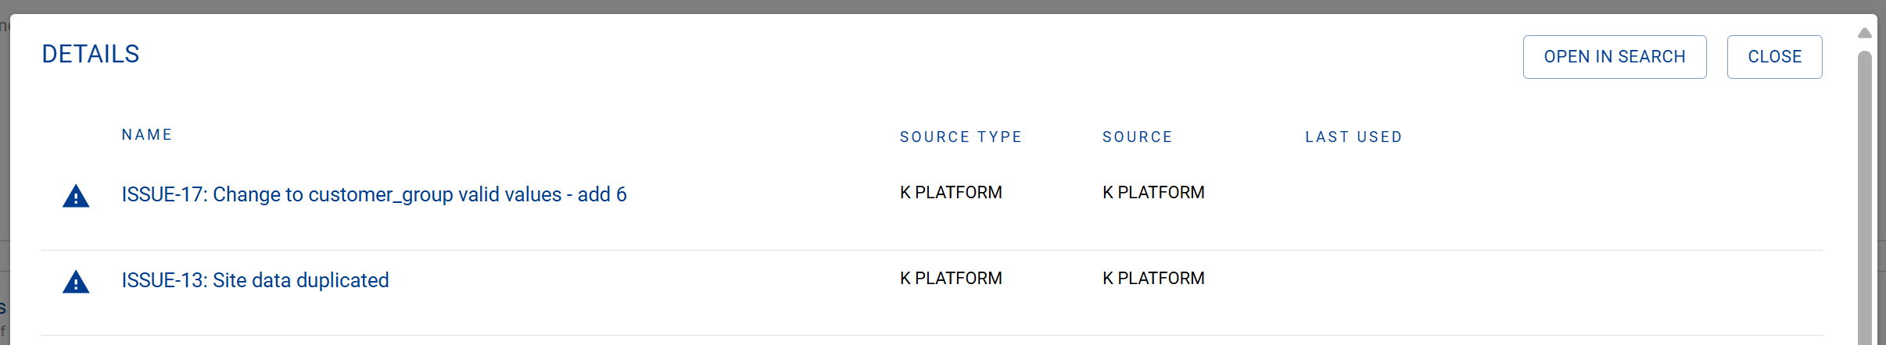Click the dimmed backdrop left of dialog
This screenshot has width=1886, height=345.
tap(4, 156)
